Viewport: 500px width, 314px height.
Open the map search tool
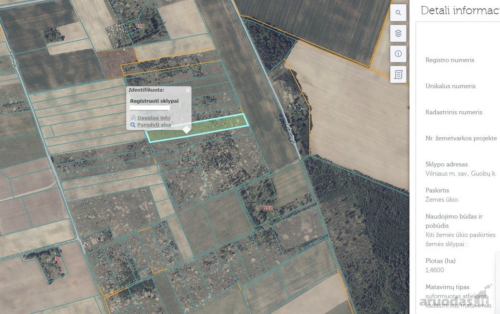(398, 13)
